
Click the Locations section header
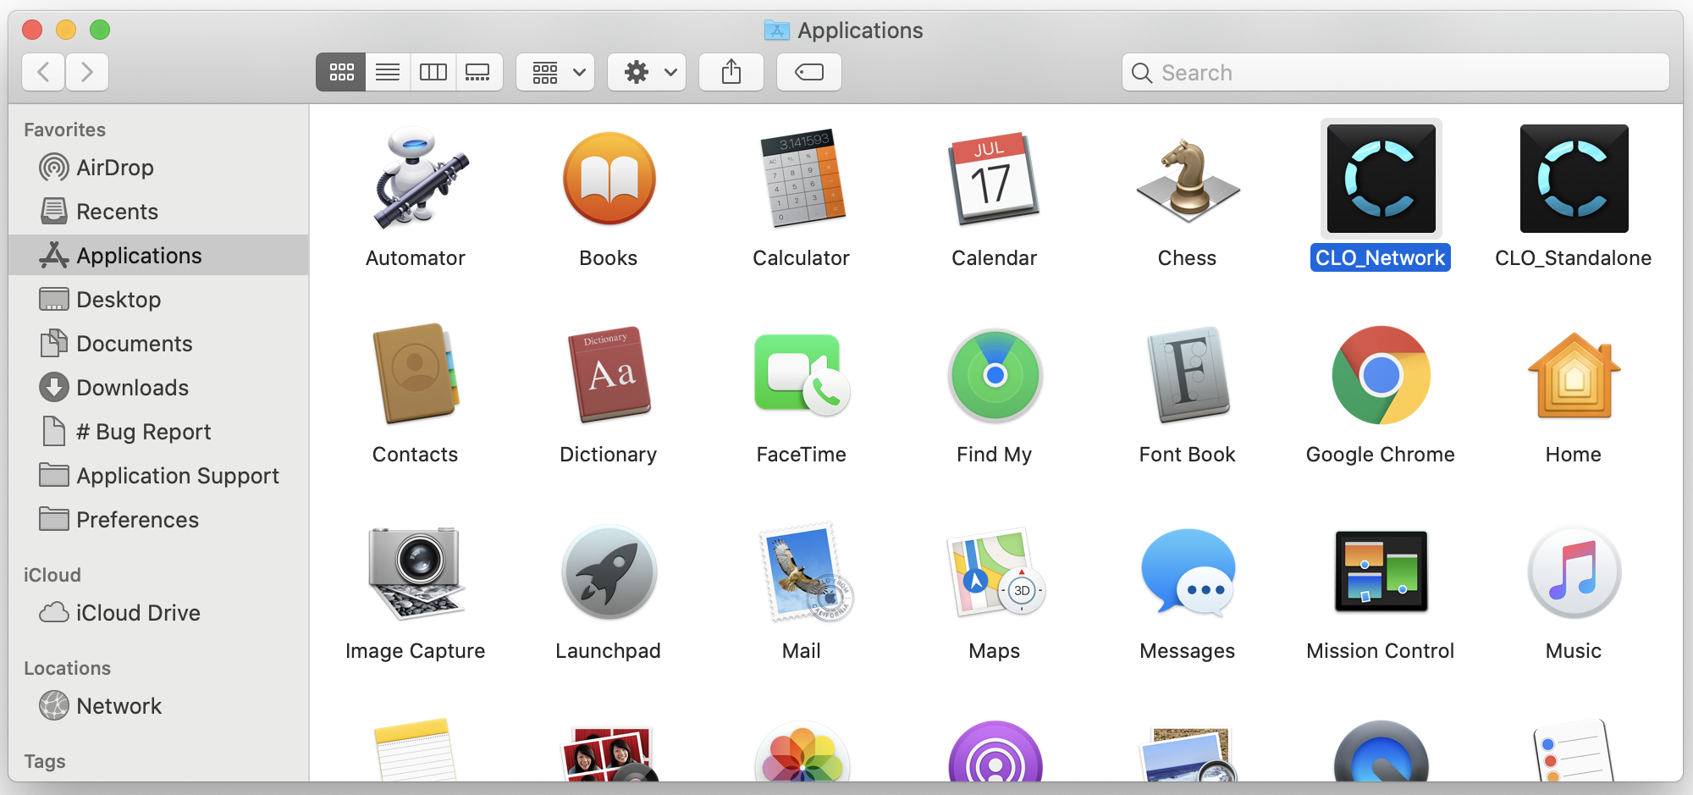tap(67, 668)
